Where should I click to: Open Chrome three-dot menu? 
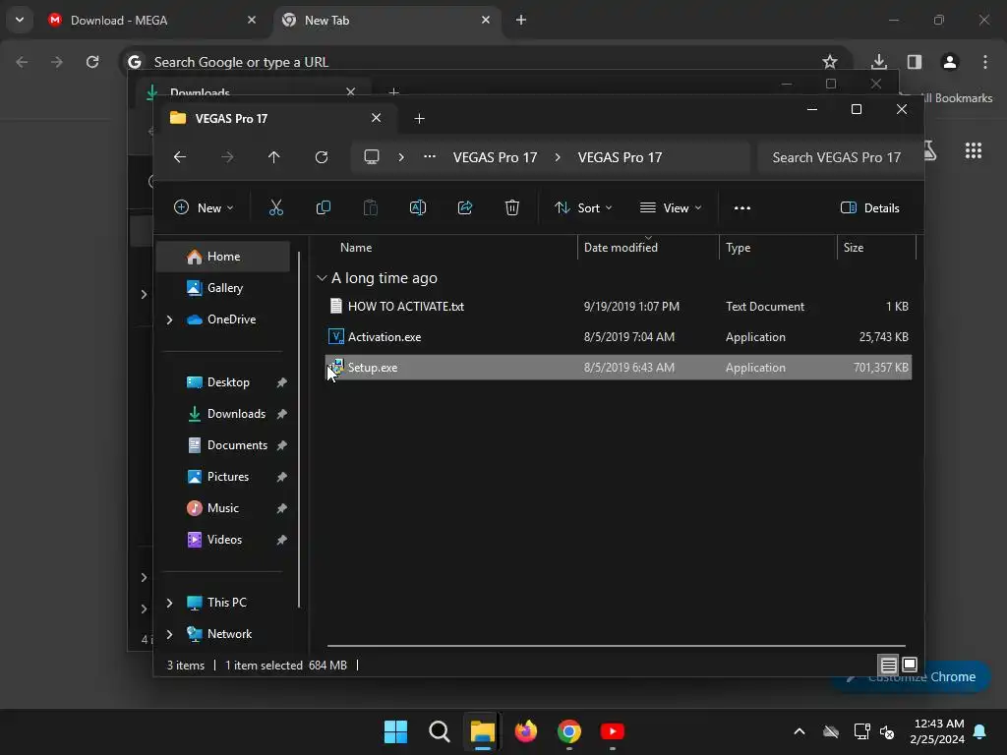(x=985, y=62)
